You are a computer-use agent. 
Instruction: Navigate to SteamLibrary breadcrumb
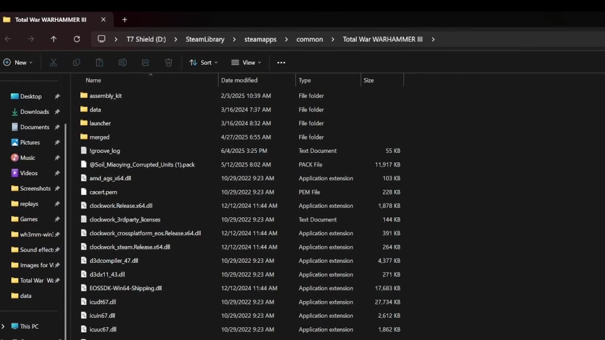tap(205, 39)
